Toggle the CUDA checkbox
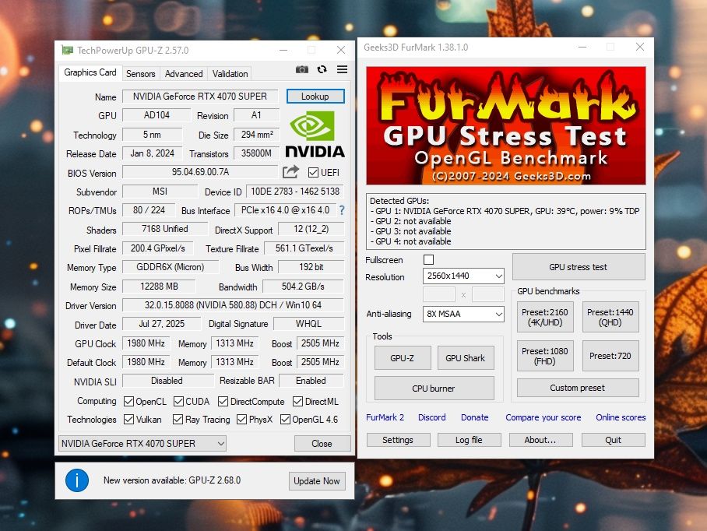707x531 pixels. click(178, 401)
